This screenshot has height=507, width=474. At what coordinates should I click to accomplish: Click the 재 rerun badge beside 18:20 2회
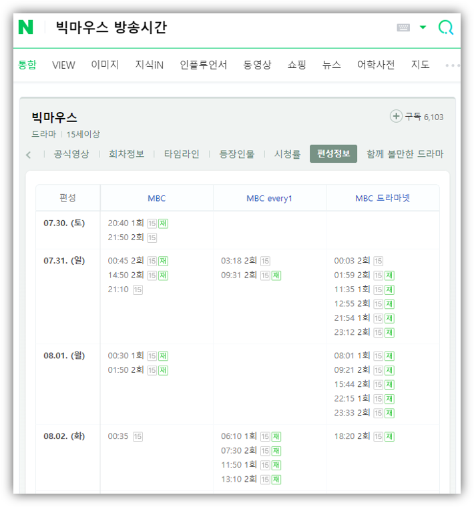(x=389, y=436)
